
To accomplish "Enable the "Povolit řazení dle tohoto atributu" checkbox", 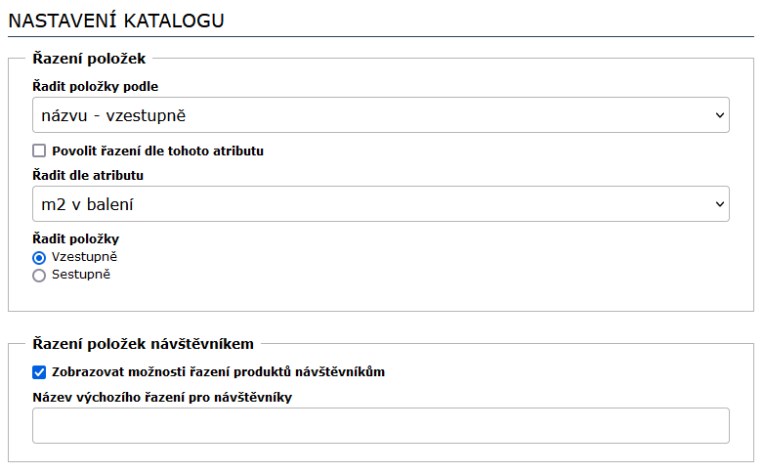I will point(39,150).
